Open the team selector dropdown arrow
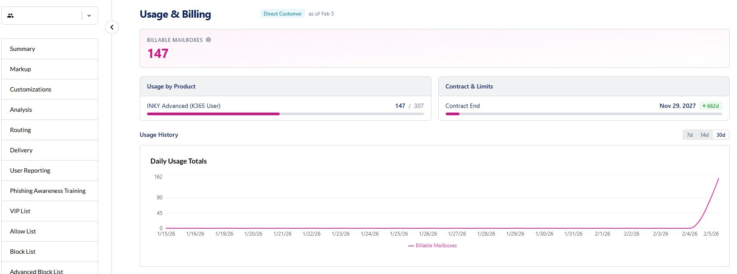Screen dimensions: 737x274 [89, 16]
